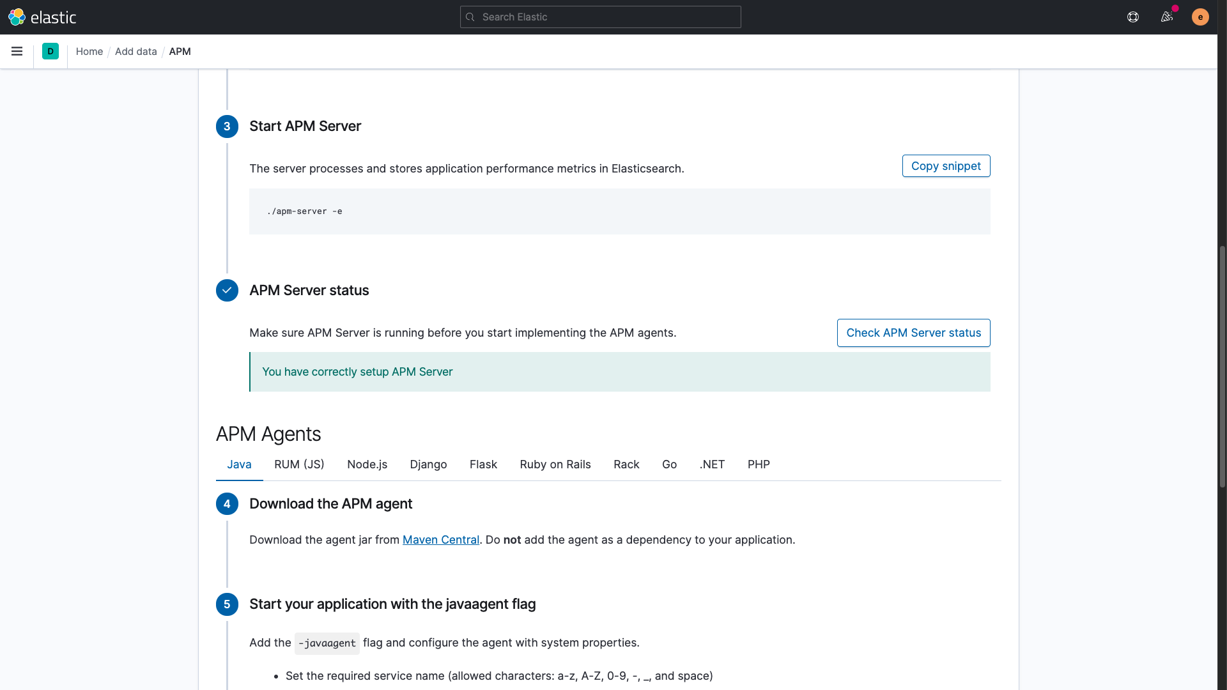
Task: Switch to the Node.js agent tab
Action: click(x=367, y=464)
